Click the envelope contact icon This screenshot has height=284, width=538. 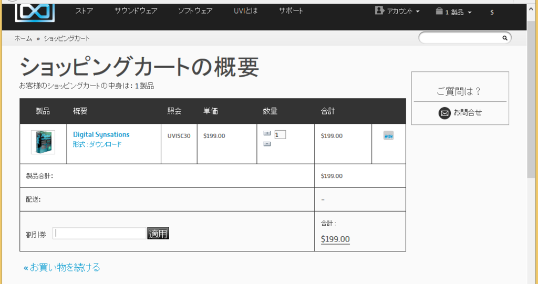pyautogui.click(x=444, y=113)
